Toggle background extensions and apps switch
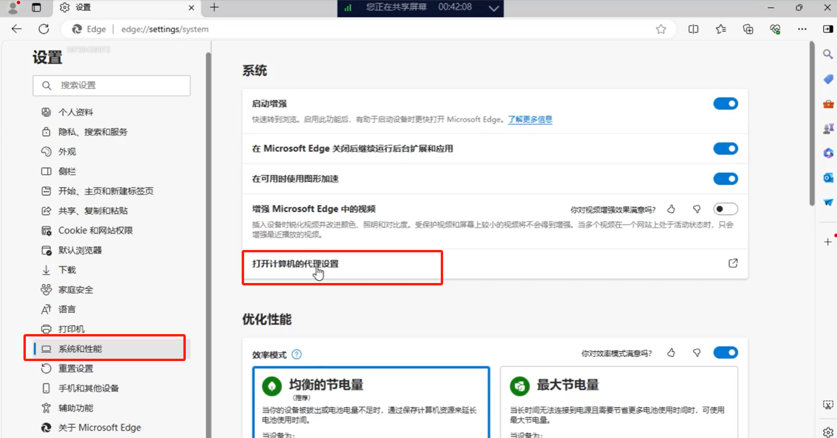The image size is (837, 438). pos(726,148)
